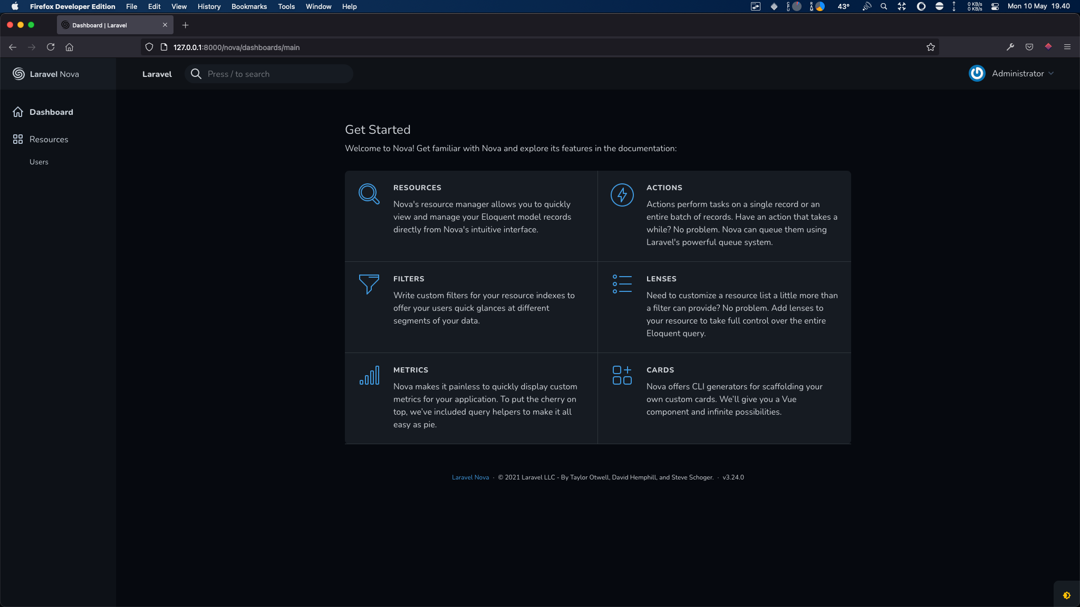
Task: Click the shield tracking protection icon
Action: [149, 47]
